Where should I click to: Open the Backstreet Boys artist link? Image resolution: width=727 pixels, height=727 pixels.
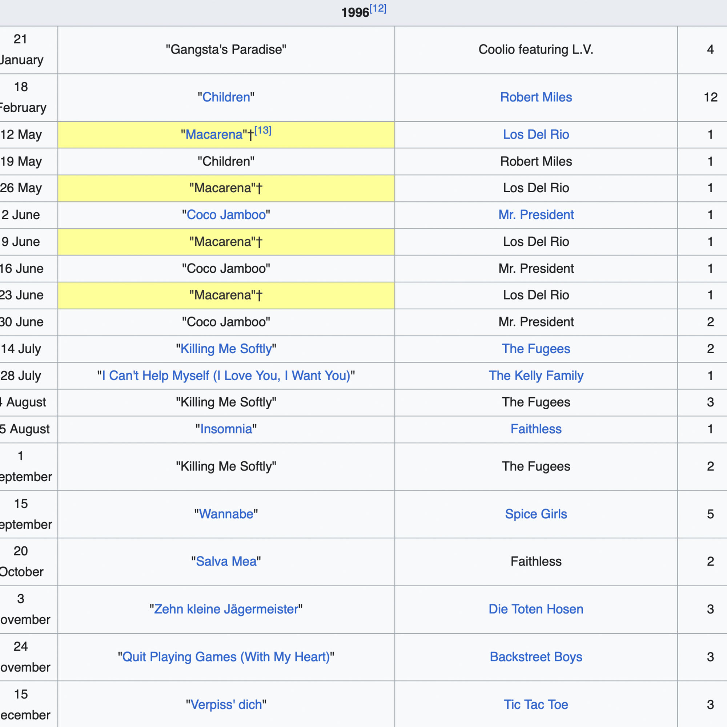pyautogui.click(x=536, y=656)
